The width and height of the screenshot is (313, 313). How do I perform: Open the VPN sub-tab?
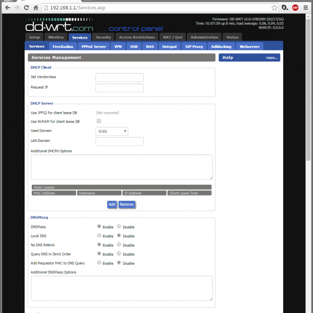[x=118, y=46]
